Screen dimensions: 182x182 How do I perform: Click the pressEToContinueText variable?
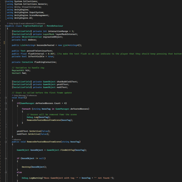[39, 51]
